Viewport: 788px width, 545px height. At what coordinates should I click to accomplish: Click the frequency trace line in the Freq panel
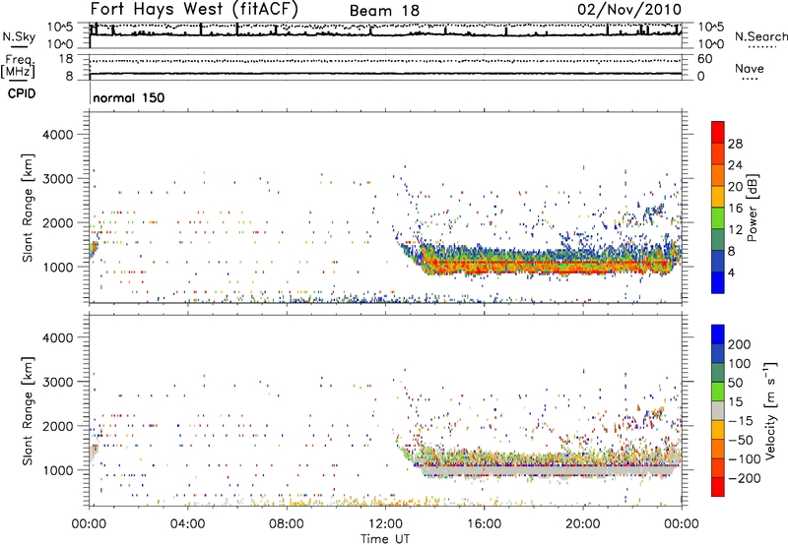(385, 74)
